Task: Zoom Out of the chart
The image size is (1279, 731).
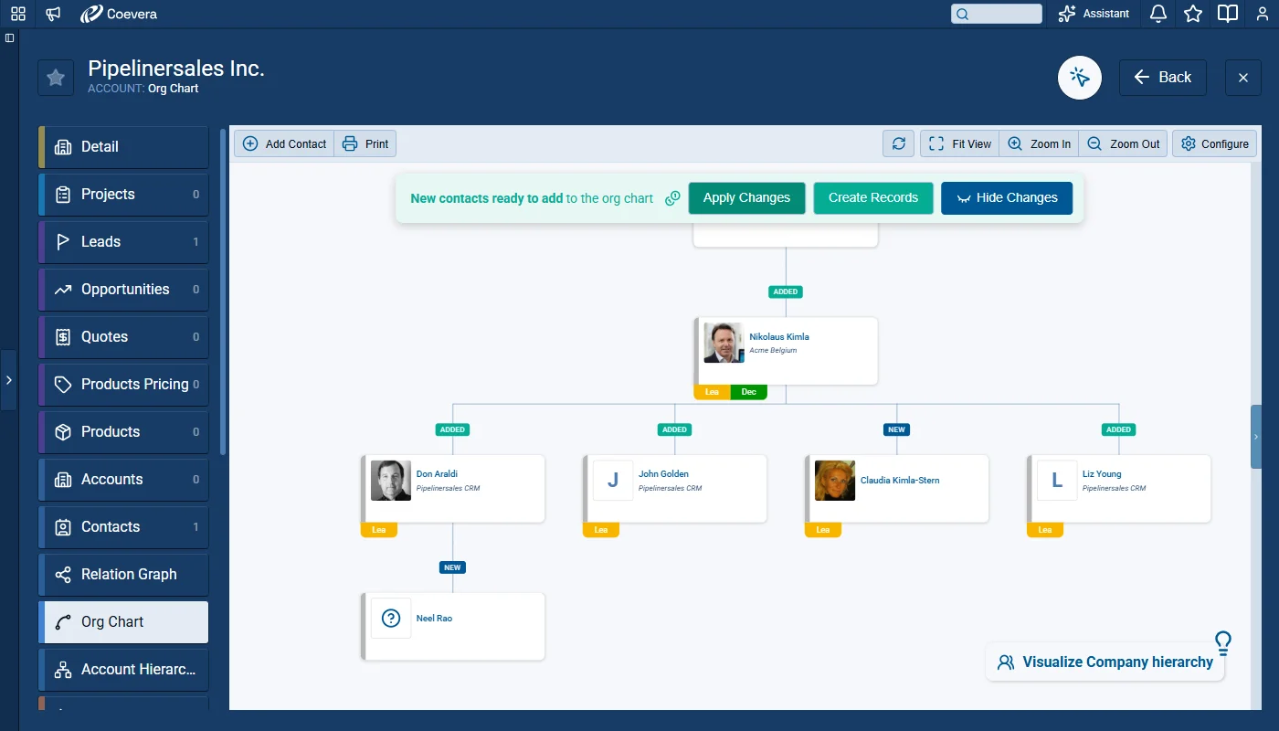Action: [x=1124, y=143]
